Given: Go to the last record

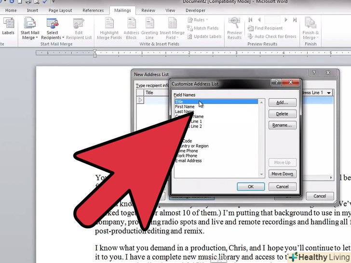Looking at the screenshot, I should point(295,20).
